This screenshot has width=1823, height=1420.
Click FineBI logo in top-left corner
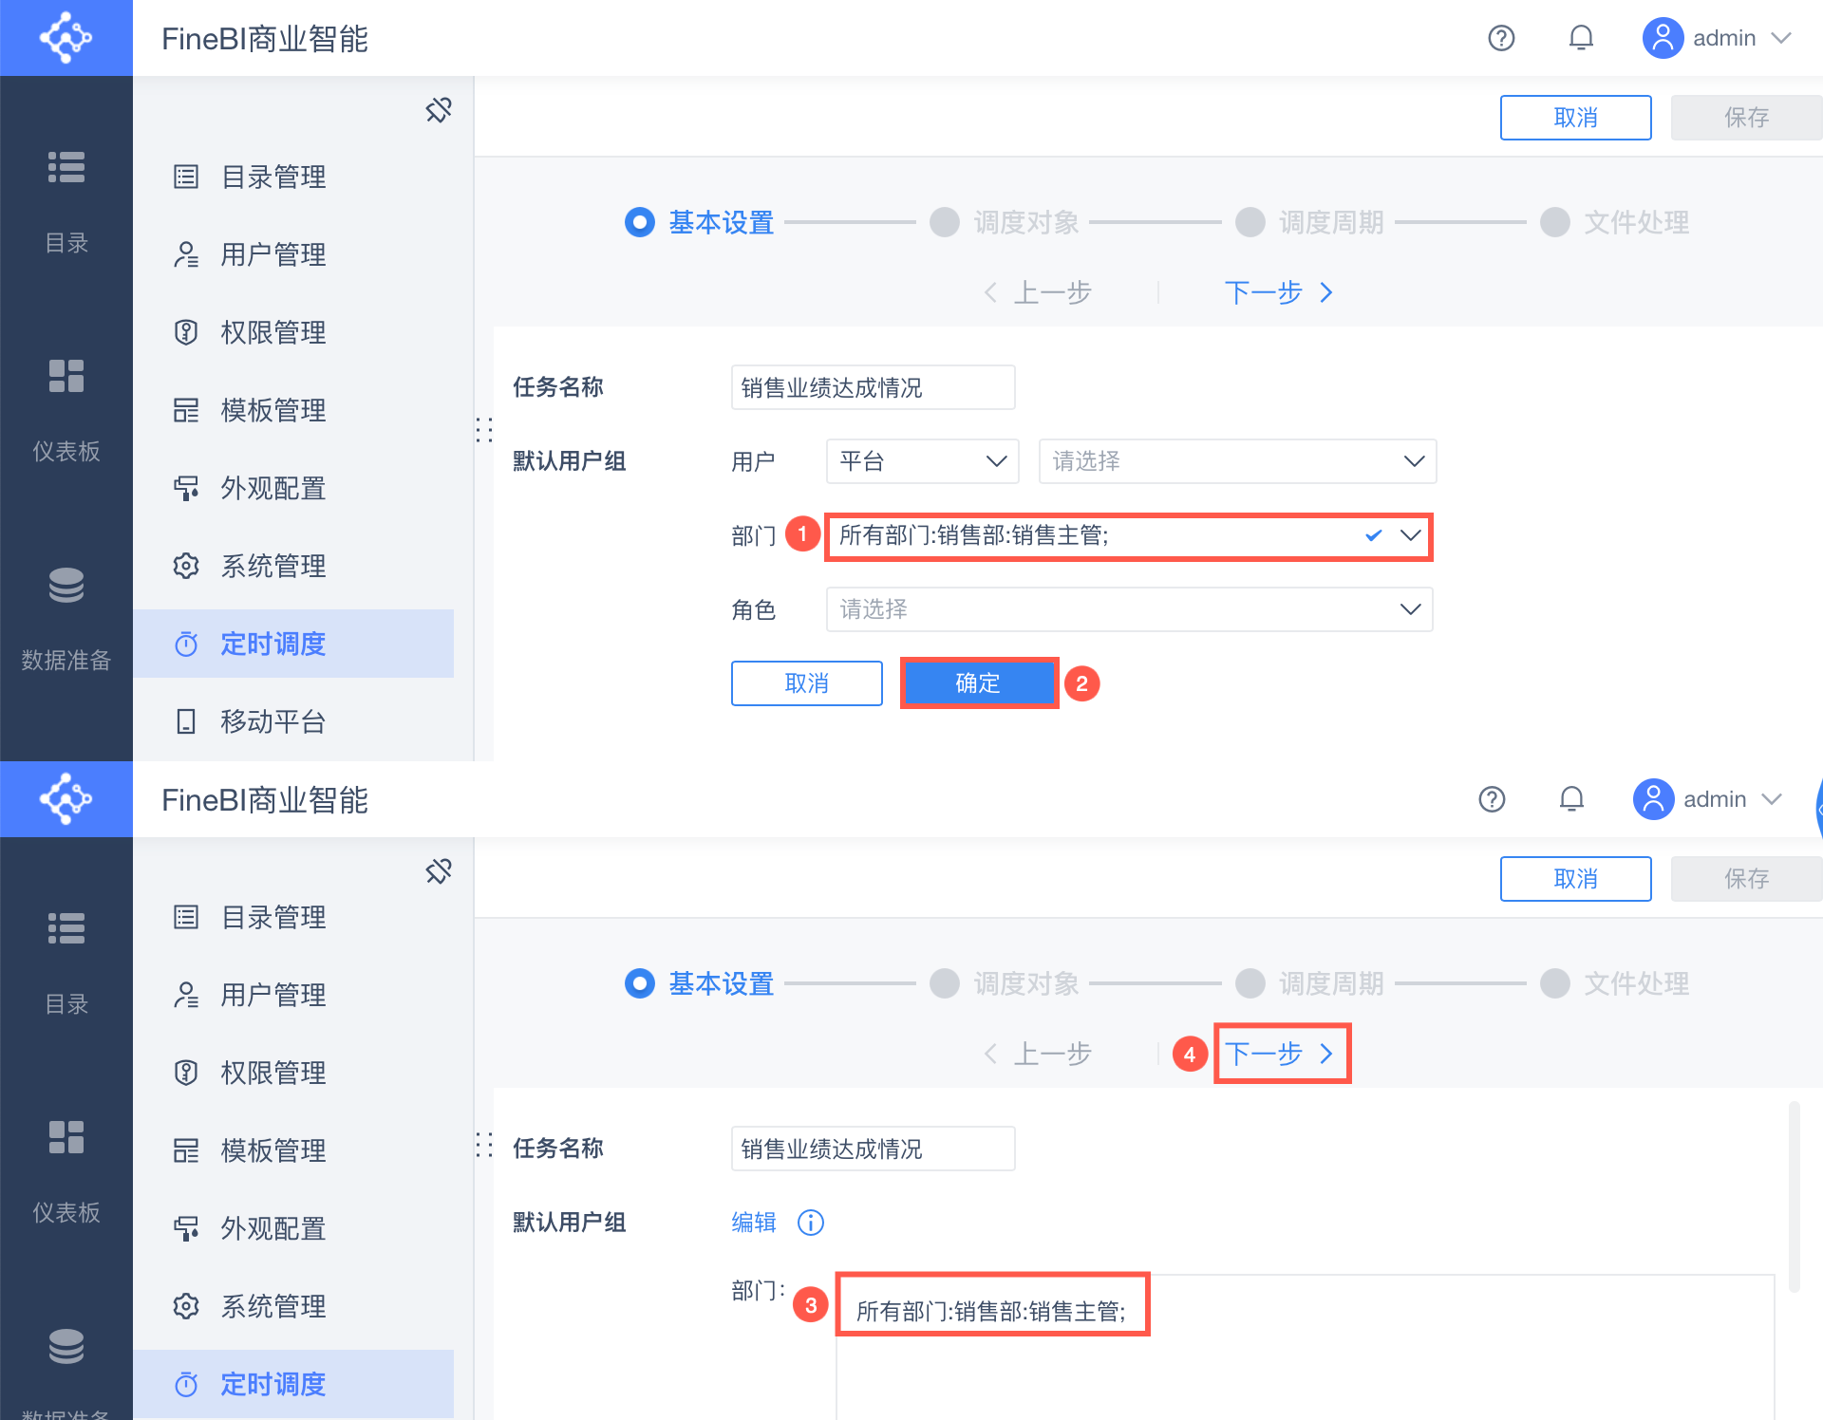(66, 38)
